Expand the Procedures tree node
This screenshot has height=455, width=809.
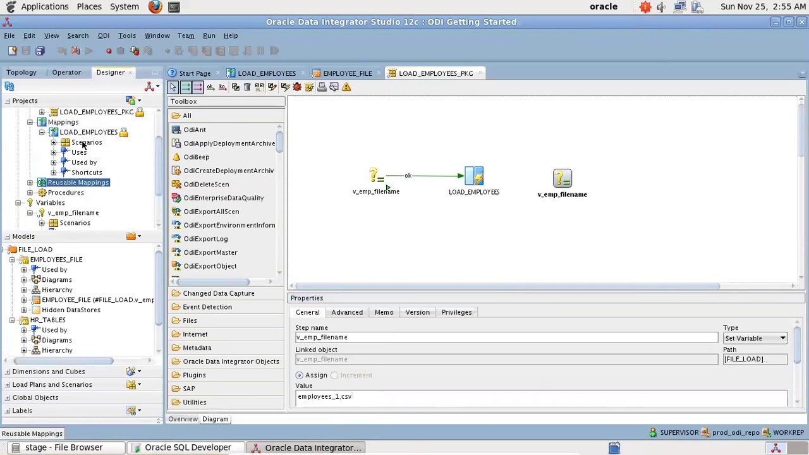pyautogui.click(x=30, y=193)
